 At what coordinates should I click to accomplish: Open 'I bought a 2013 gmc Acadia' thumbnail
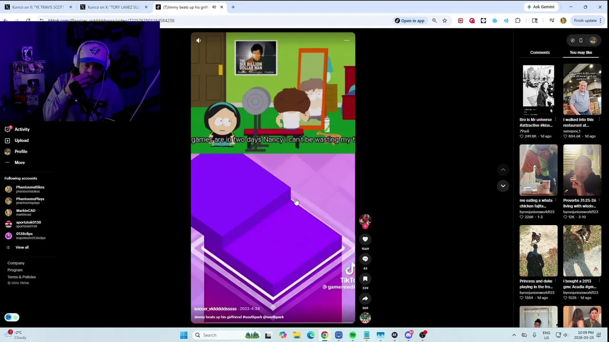[x=582, y=251]
